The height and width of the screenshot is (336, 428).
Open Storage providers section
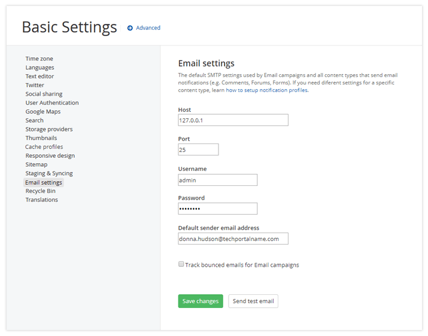pyautogui.click(x=49, y=129)
